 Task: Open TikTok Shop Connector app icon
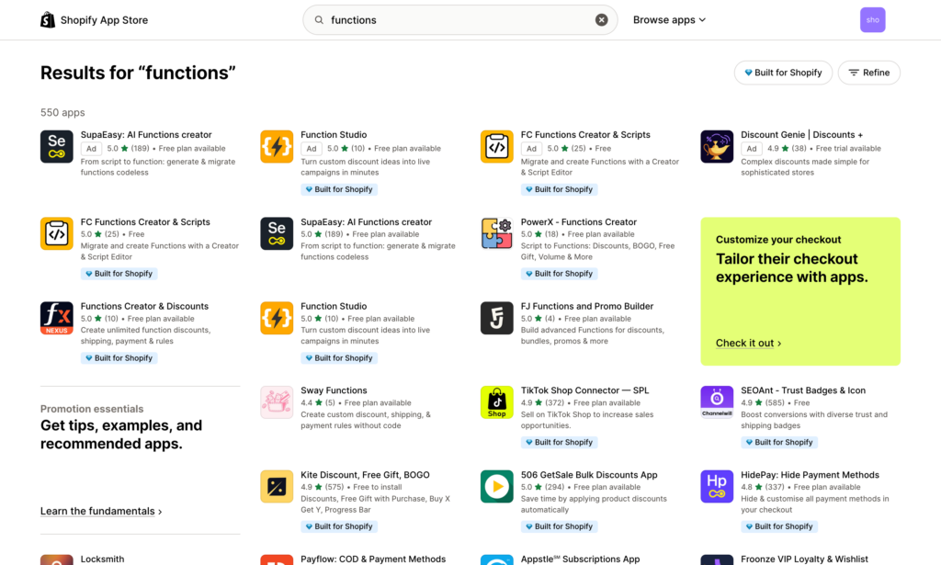[497, 401]
